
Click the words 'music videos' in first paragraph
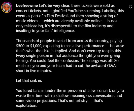[x=27, y=21]
